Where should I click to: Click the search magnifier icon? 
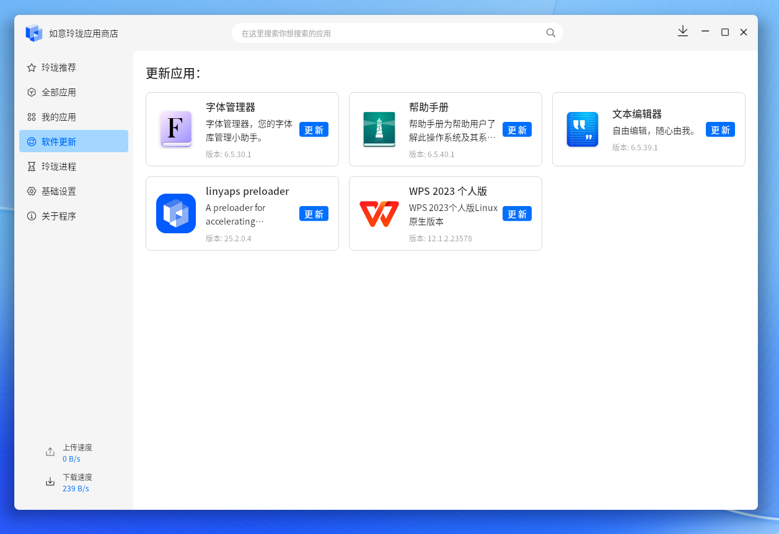(551, 33)
